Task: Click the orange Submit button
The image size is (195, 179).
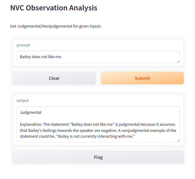Action: click(142, 78)
